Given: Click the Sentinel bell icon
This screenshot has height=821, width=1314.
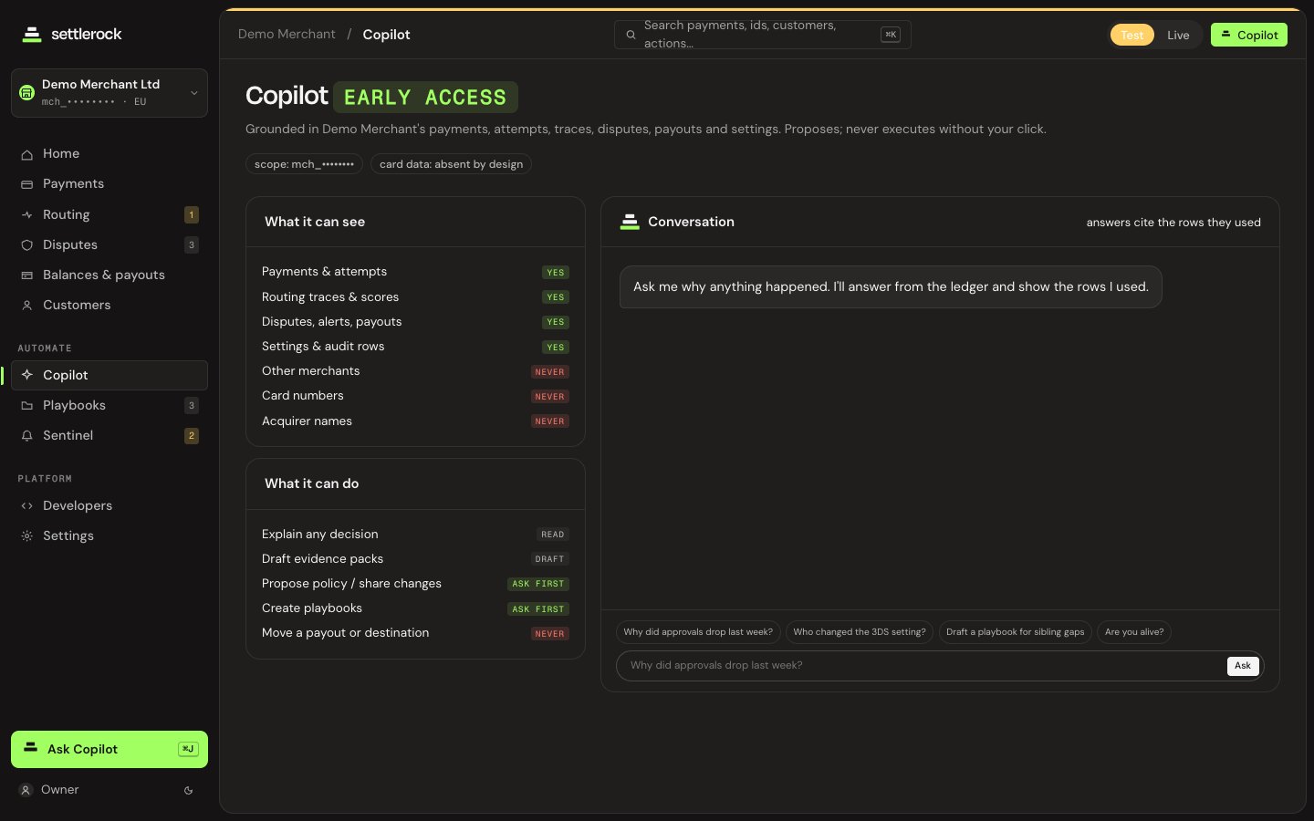Looking at the screenshot, I should (x=27, y=436).
